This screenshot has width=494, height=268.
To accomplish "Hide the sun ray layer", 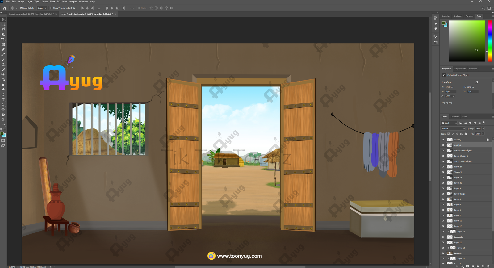I will click(443, 140).
